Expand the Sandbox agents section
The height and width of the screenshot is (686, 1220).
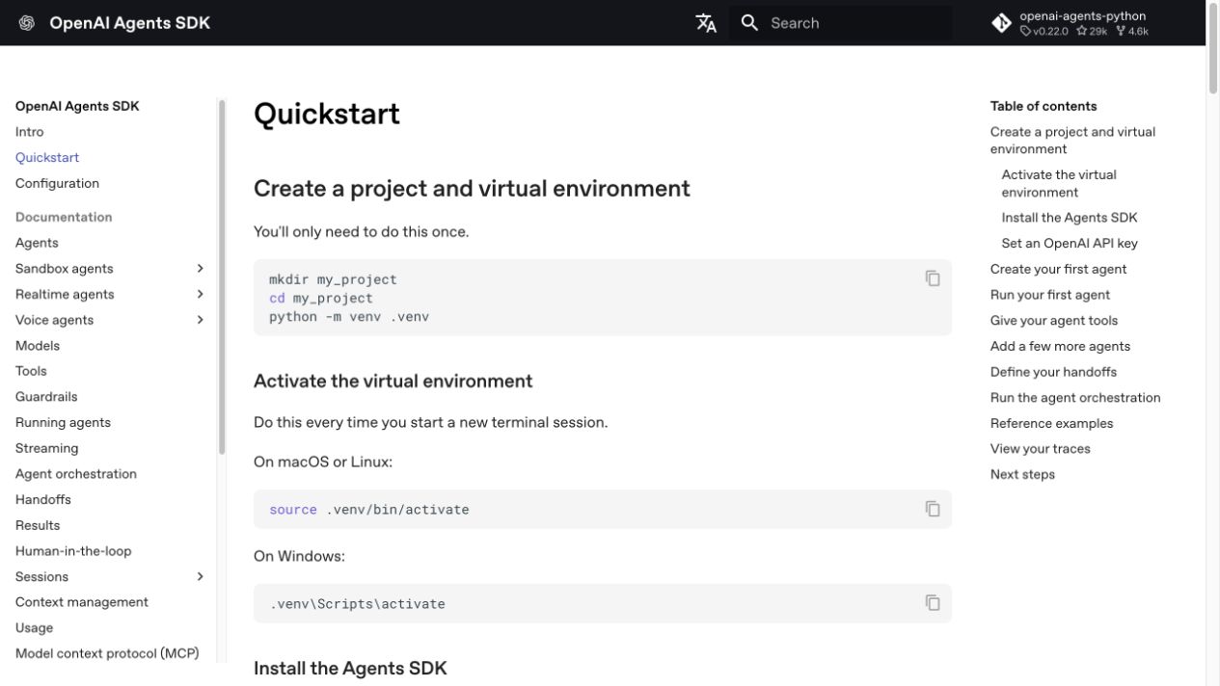(200, 269)
